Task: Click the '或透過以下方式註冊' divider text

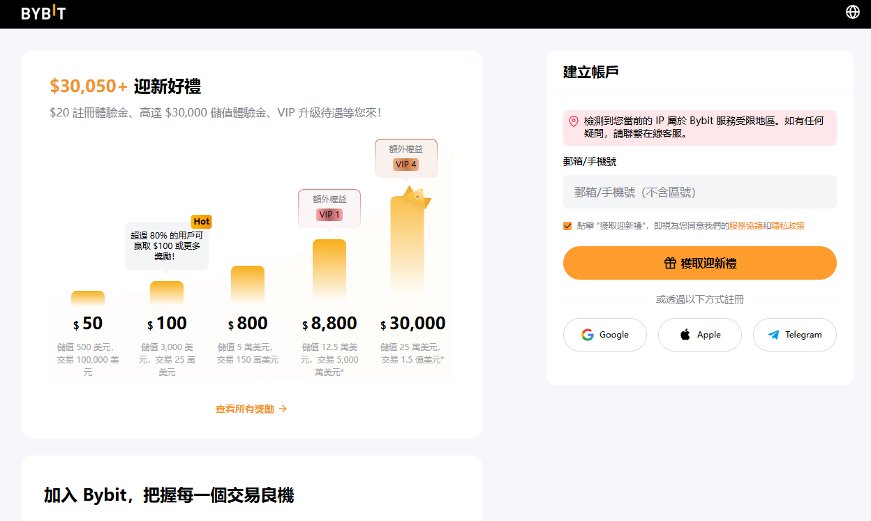Action: click(x=700, y=299)
